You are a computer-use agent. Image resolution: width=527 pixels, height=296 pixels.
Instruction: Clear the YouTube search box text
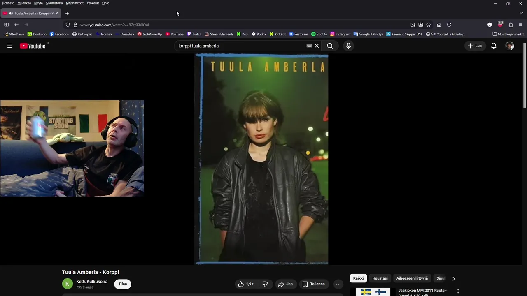[317, 46]
